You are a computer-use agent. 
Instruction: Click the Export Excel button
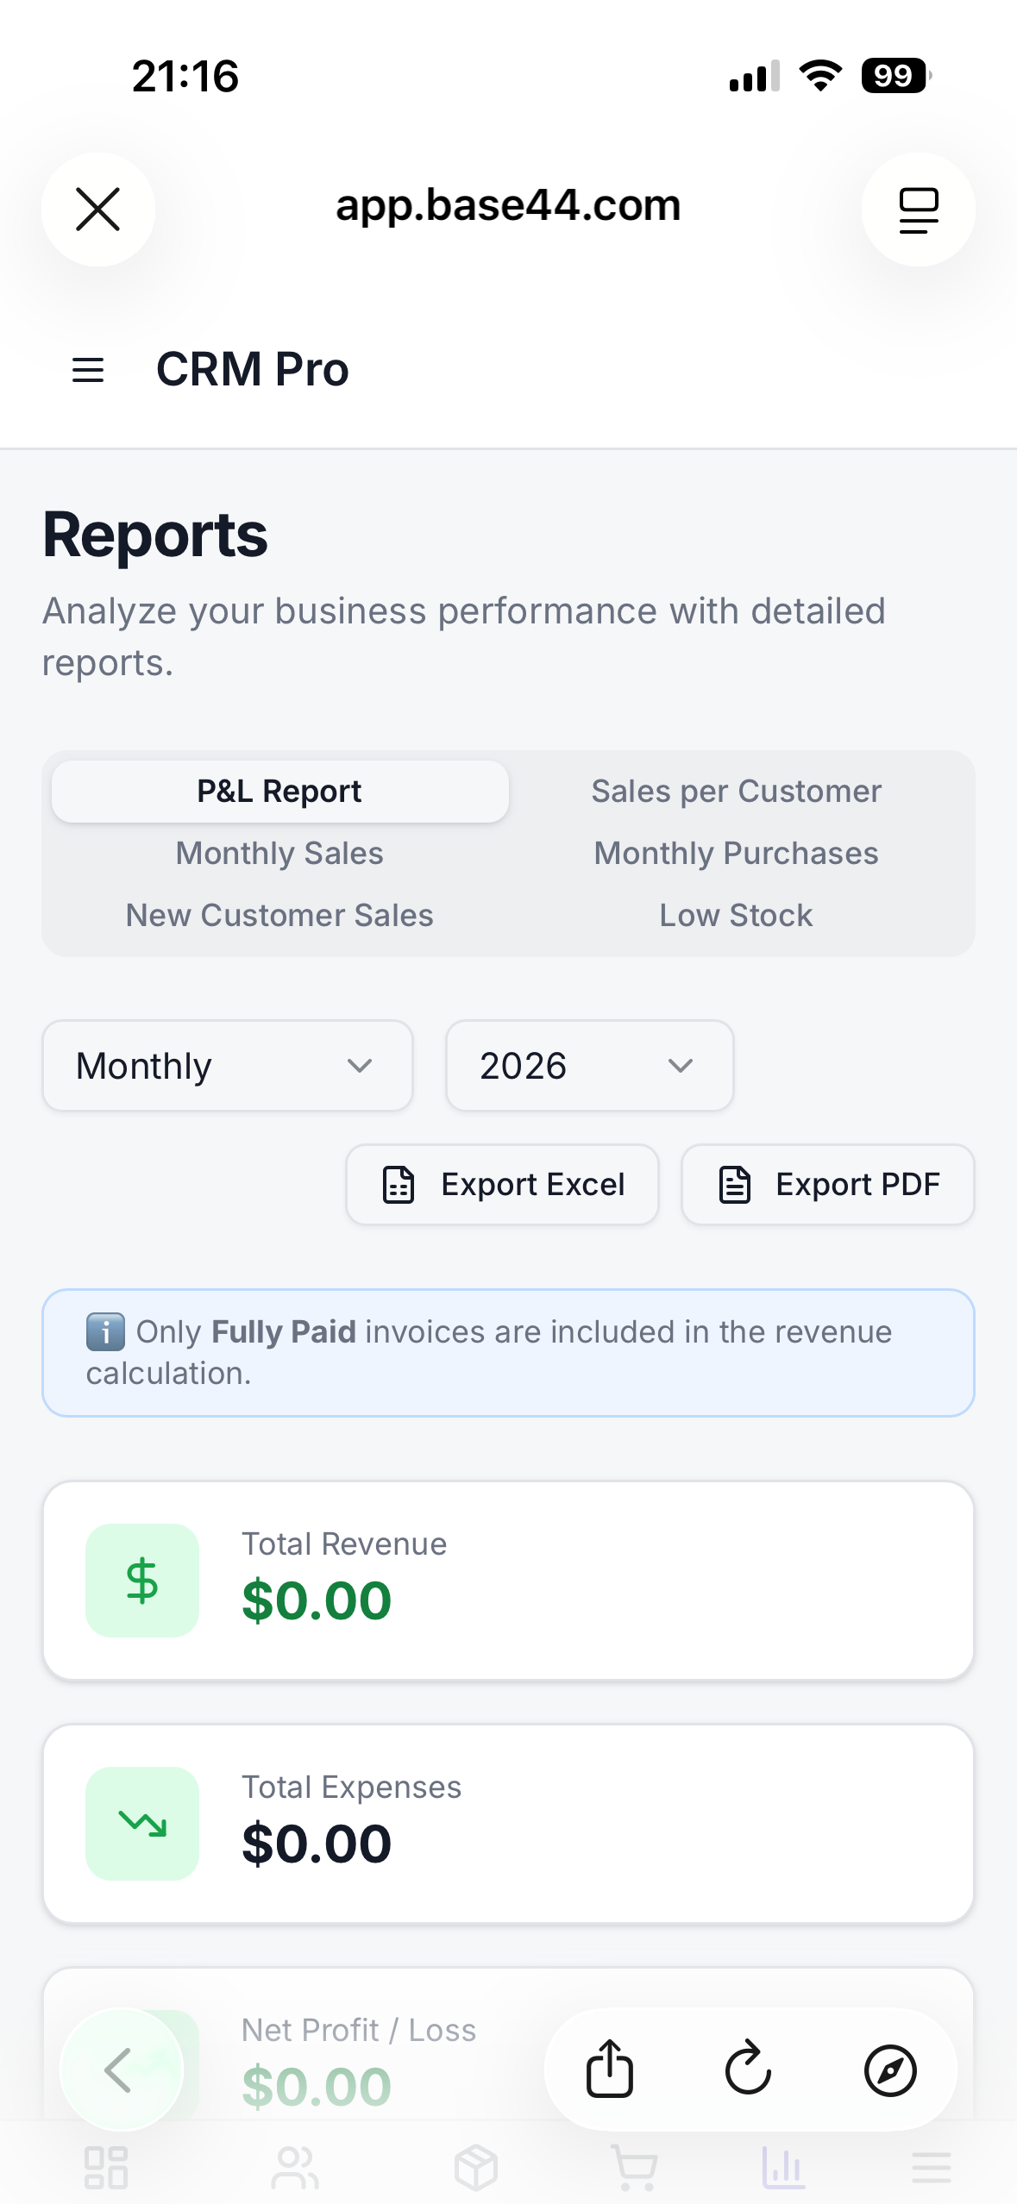[503, 1185]
